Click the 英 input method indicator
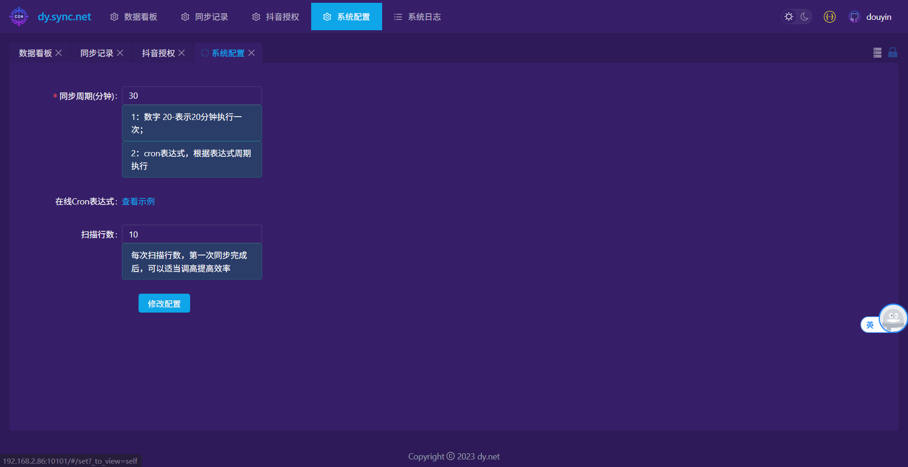This screenshot has width=908, height=467. [x=870, y=325]
